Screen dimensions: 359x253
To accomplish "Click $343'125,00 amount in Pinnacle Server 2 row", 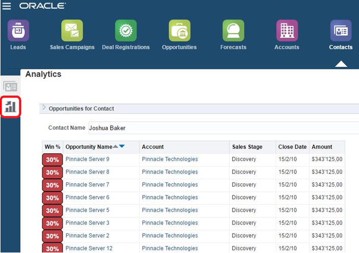I will click(x=327, y=235).
